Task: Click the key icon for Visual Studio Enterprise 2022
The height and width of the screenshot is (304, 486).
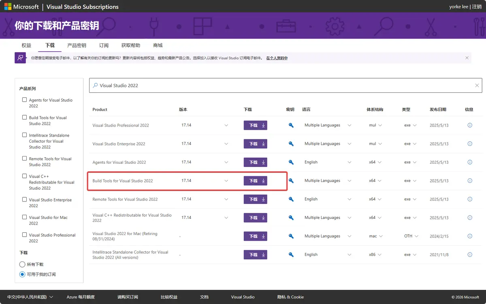Action: [x=291, y=144]
